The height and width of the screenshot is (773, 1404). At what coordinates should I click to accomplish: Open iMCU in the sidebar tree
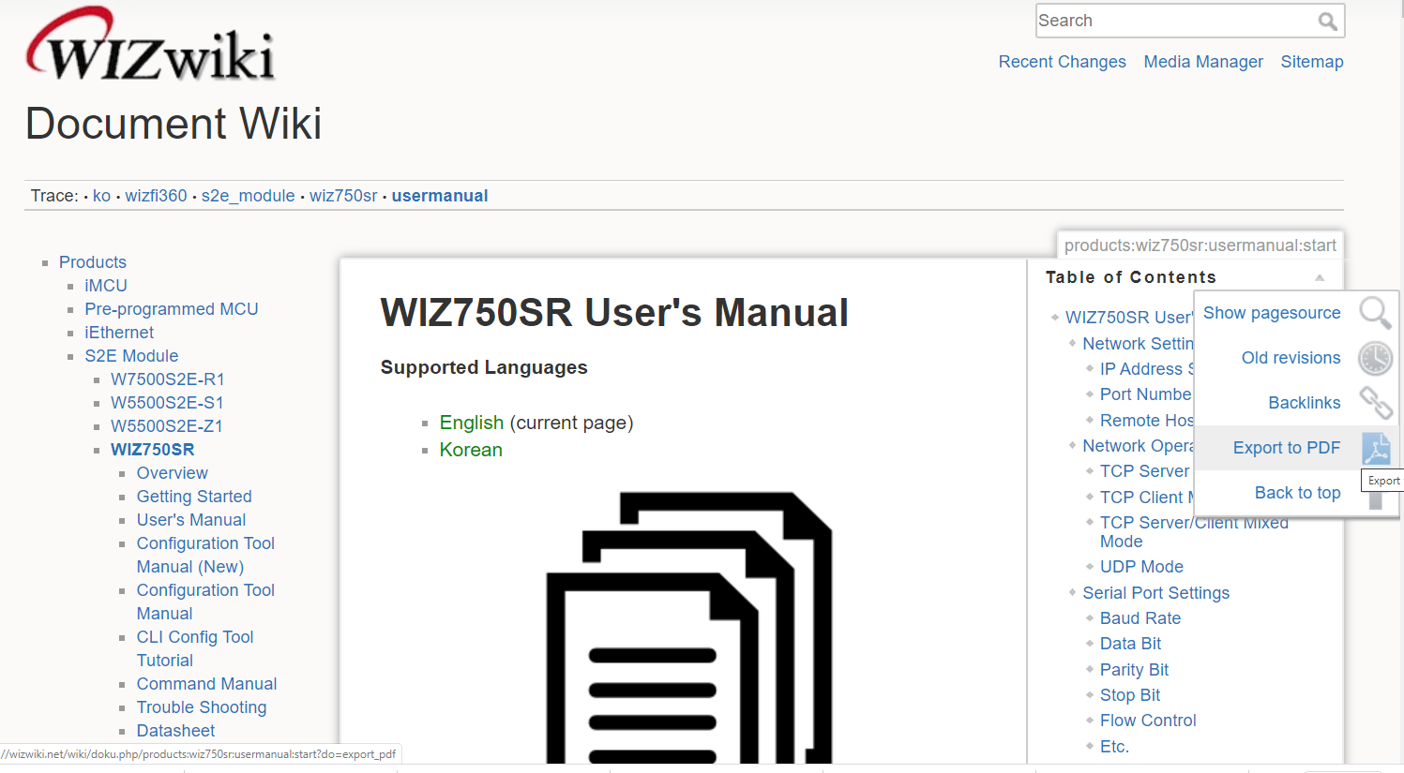[105, 286]
